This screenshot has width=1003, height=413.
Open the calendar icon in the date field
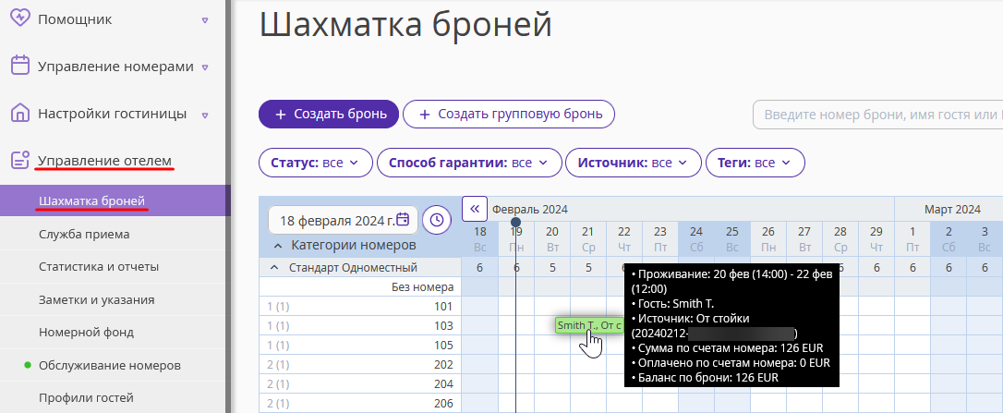pos(403,220)
